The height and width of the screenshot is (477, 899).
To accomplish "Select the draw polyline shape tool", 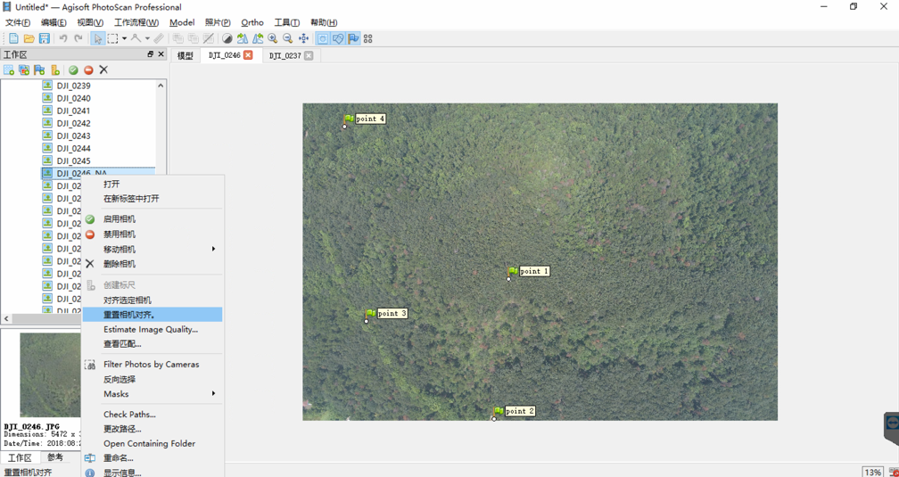I will coord(136,38).
